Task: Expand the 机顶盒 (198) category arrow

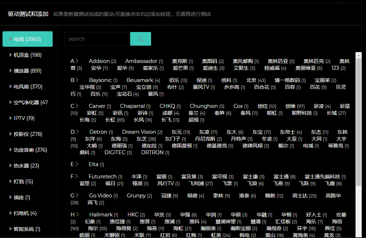Action: (x=11, y=55)
